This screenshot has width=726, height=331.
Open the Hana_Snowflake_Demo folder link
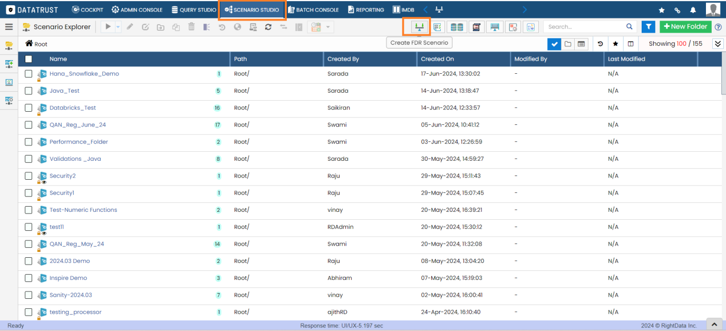pos(84,74)
